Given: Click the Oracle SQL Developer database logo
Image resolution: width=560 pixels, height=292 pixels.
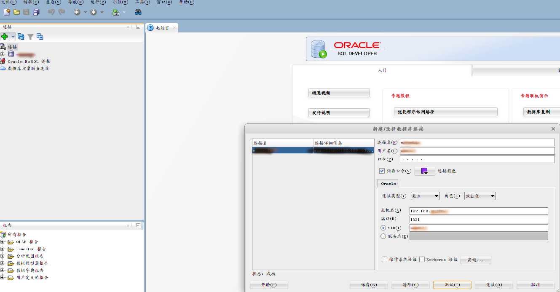Looking at the screenshot, I should [319, 49].
